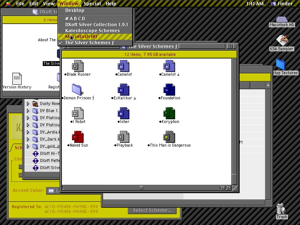300x225 pixels.
Task: Click the DXoft Silve scheme icon in list
Action: click(x=35, y=168)
